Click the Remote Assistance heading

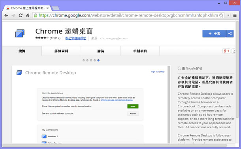coord(52,93)
